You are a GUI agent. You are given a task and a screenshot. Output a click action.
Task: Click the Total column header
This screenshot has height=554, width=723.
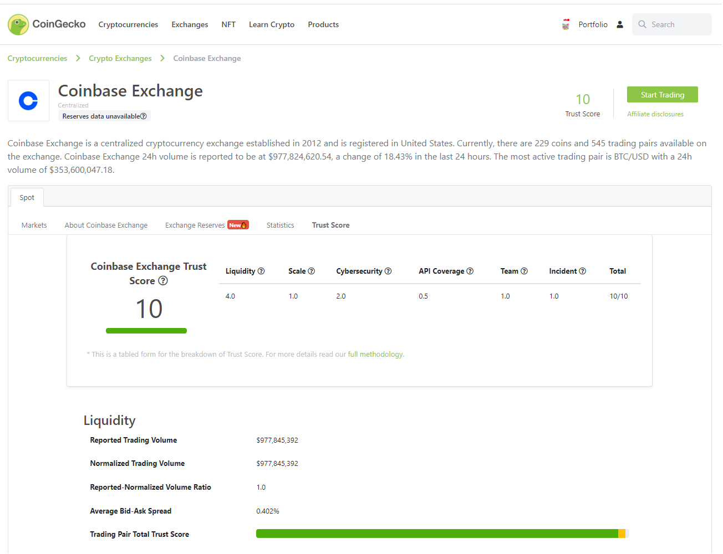618,271
